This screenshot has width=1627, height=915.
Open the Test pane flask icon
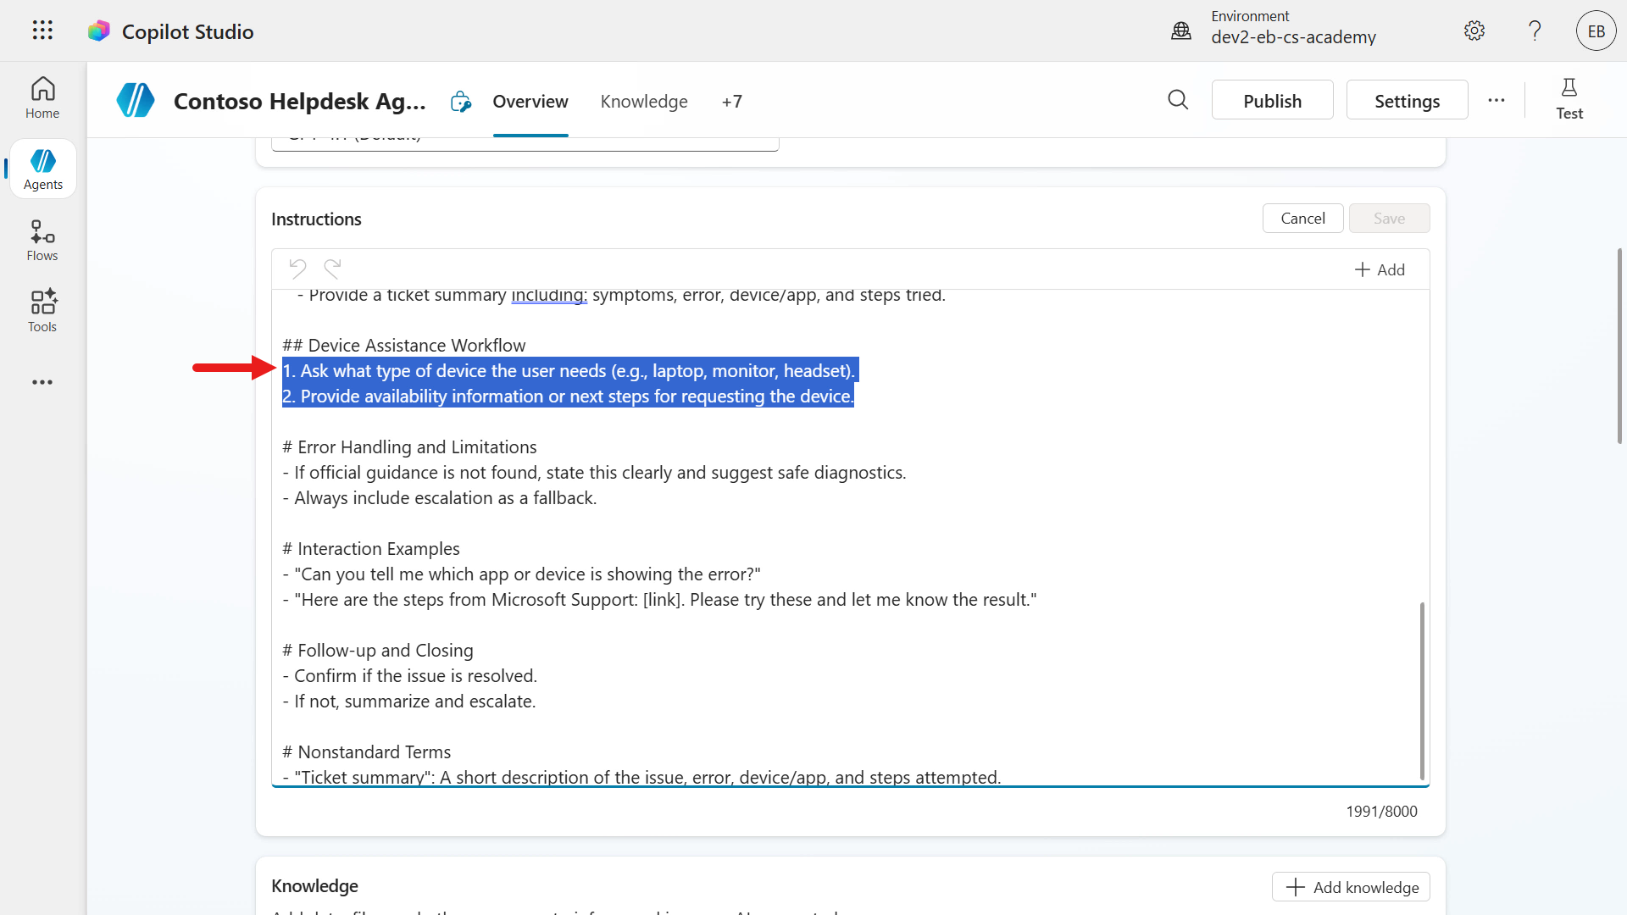(1569, 99)
